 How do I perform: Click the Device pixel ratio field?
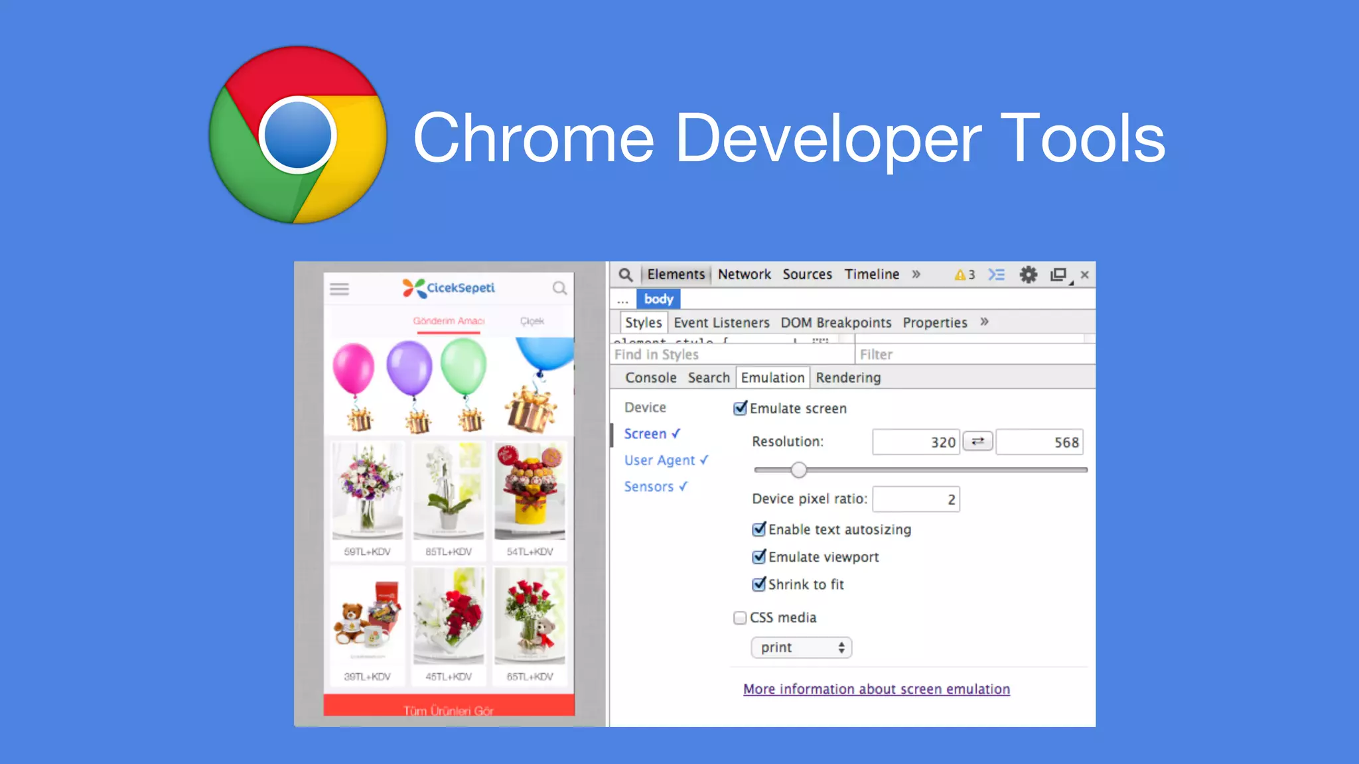click(915, 499)
